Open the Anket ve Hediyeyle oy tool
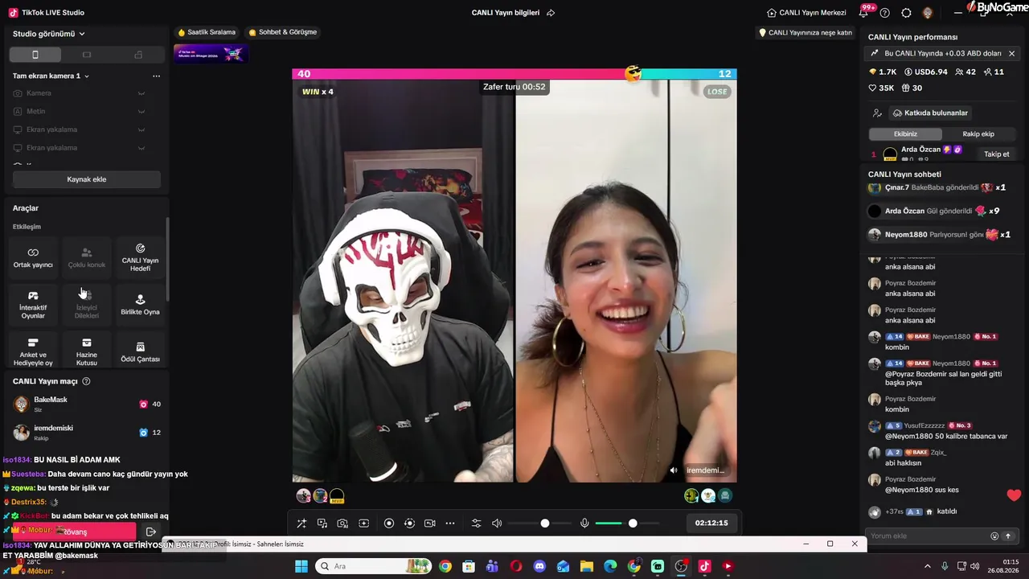Viewport: 1029px width, 579px height. tap(33, 351)
